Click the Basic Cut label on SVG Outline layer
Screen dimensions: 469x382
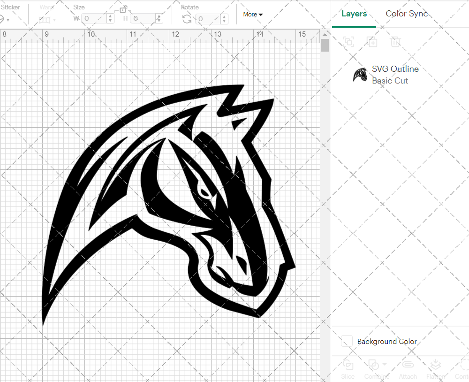(x=390, y=81)
